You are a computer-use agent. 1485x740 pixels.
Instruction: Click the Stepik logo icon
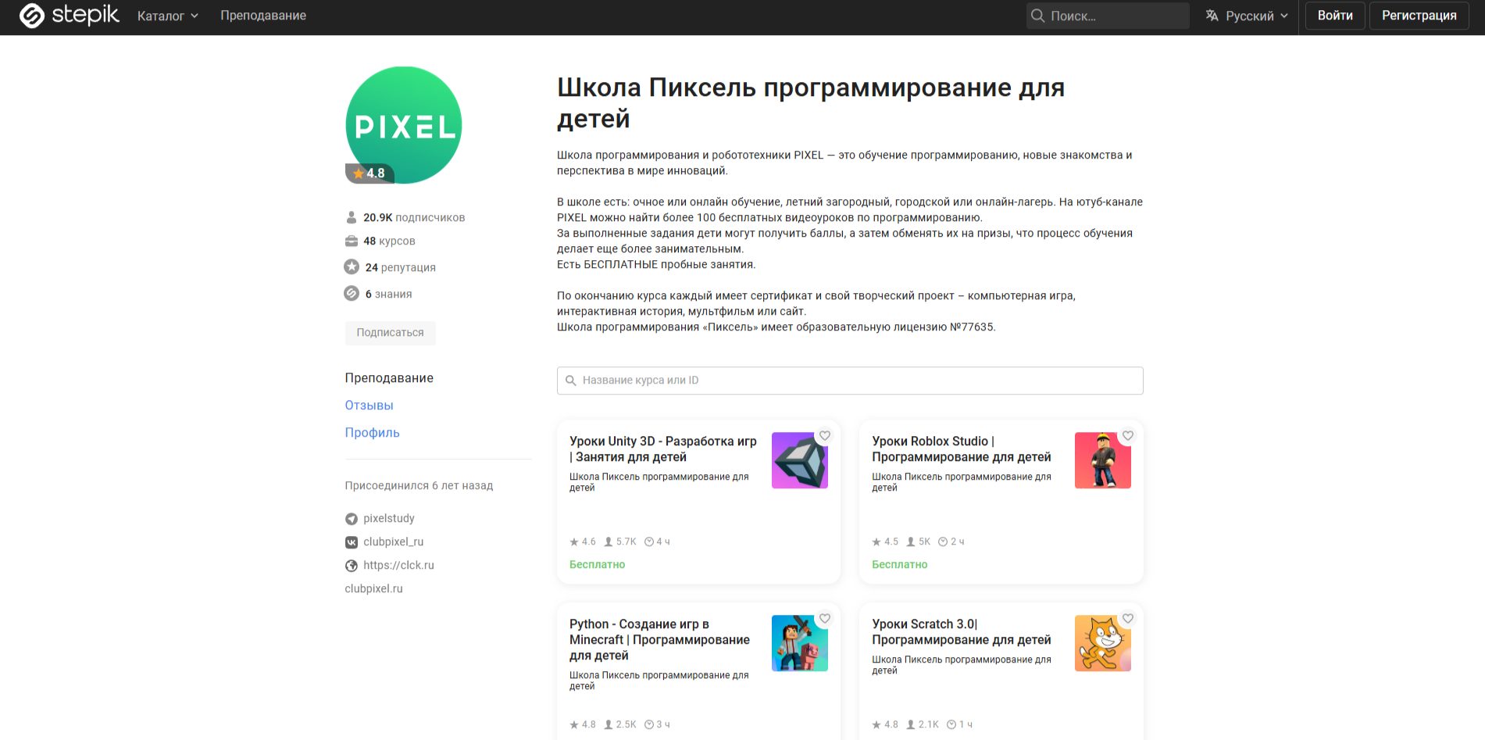32,16
